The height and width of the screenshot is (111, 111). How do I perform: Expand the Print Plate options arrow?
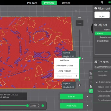[87, 106]
